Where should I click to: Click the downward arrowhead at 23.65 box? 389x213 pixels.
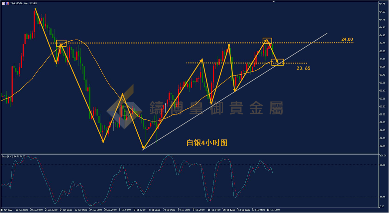[277, 61]
